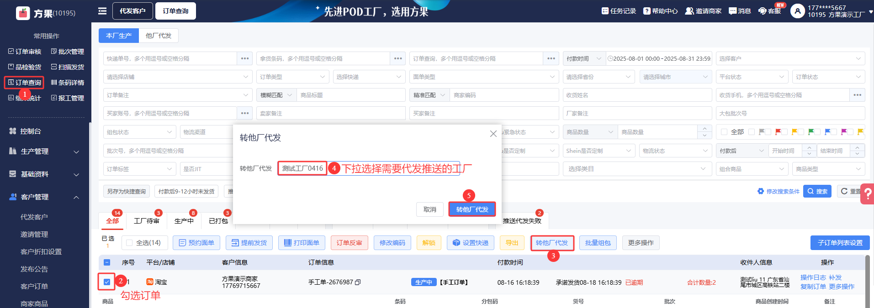This screenshot has height=308, width=874.
Task: Open 帮助中心 help center
Action: pos(661,11)
